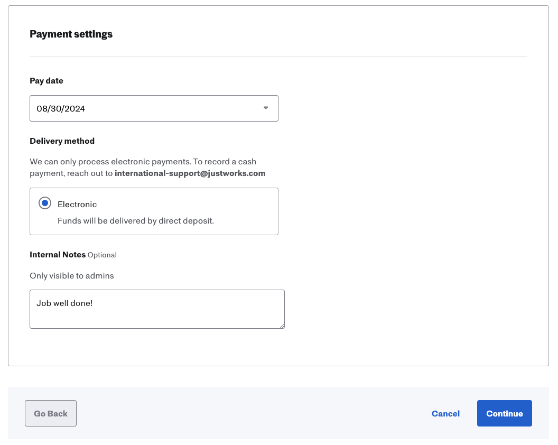558x445 pixels.
Task: Click the Electronic option label
Action: [77, 204]
